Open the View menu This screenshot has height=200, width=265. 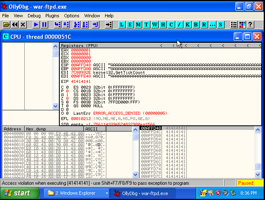18,16
